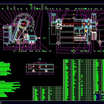Click the tall parts list table on the right
Viewport: 104px width, 104px height.
pos(83,80)
